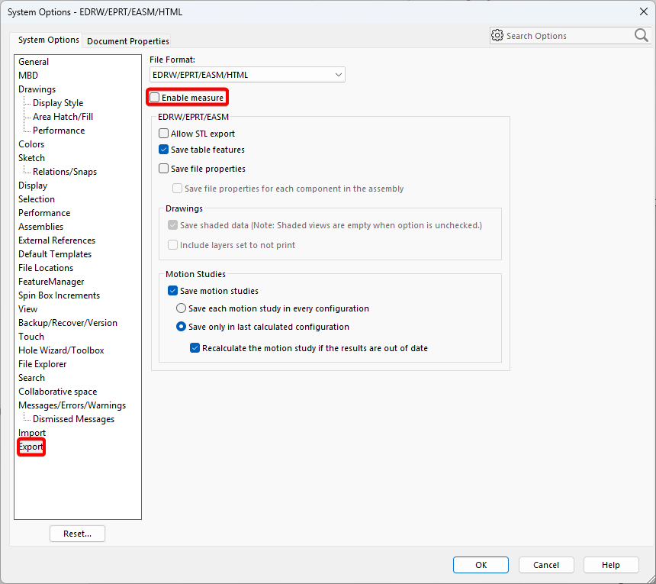Open File Locations options
656x584 pixels.
click(x=46, y=268)
